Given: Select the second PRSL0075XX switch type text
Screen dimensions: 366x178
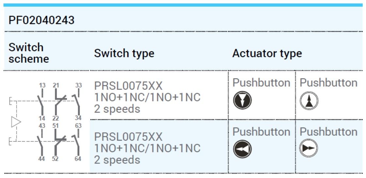Looking at the screenshot, I should click(129, 137).
